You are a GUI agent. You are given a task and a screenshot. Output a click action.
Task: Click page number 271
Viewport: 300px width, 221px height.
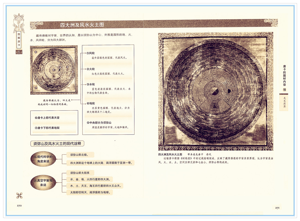tap(277, 208)
